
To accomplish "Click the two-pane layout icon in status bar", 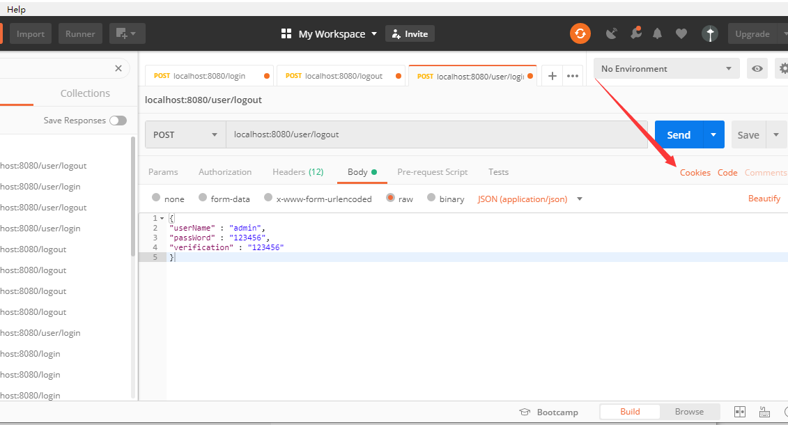I will tap(740, 411).
